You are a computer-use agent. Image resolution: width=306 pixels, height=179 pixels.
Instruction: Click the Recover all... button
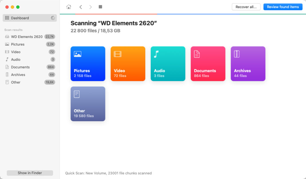coord(246,7)
